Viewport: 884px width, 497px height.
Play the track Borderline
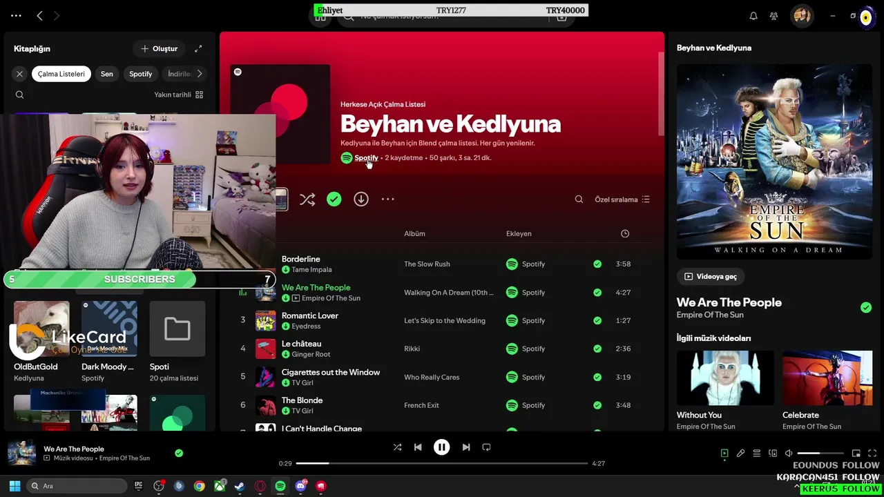300,259
